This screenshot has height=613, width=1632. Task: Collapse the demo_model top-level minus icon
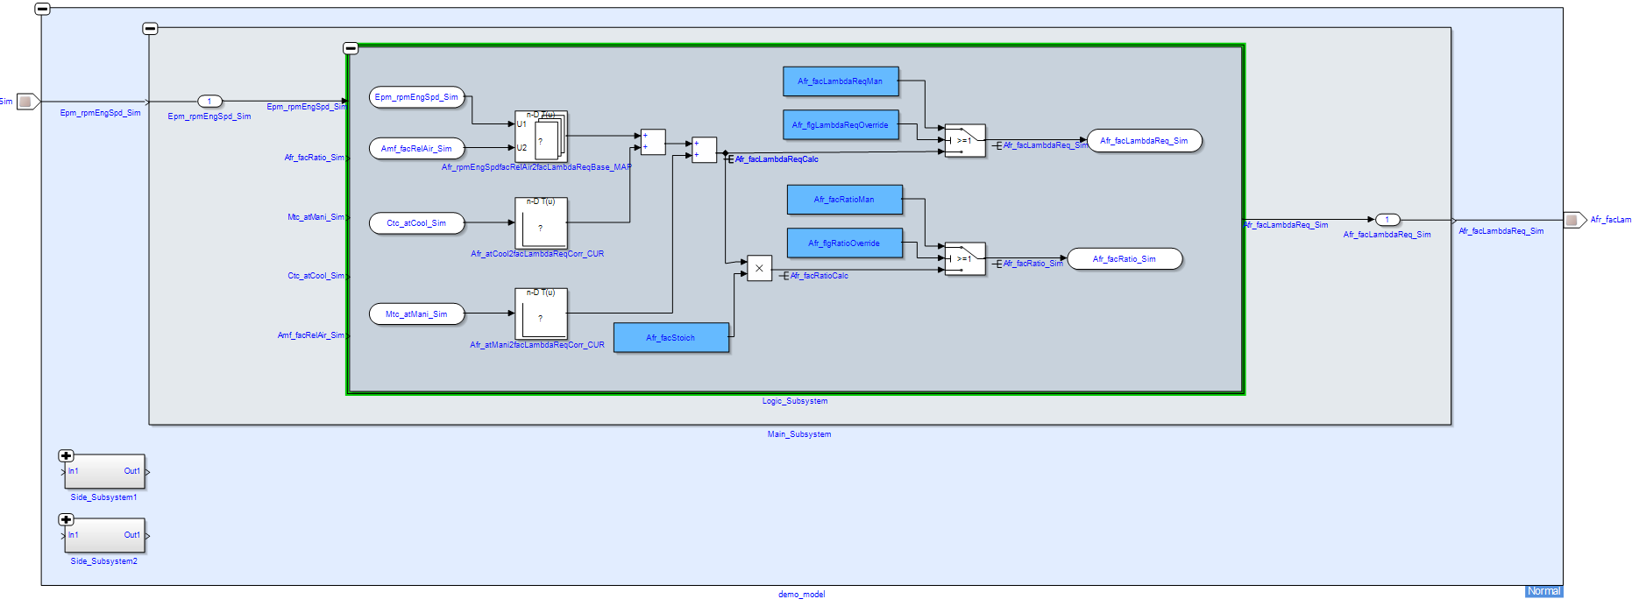[42, 9]
